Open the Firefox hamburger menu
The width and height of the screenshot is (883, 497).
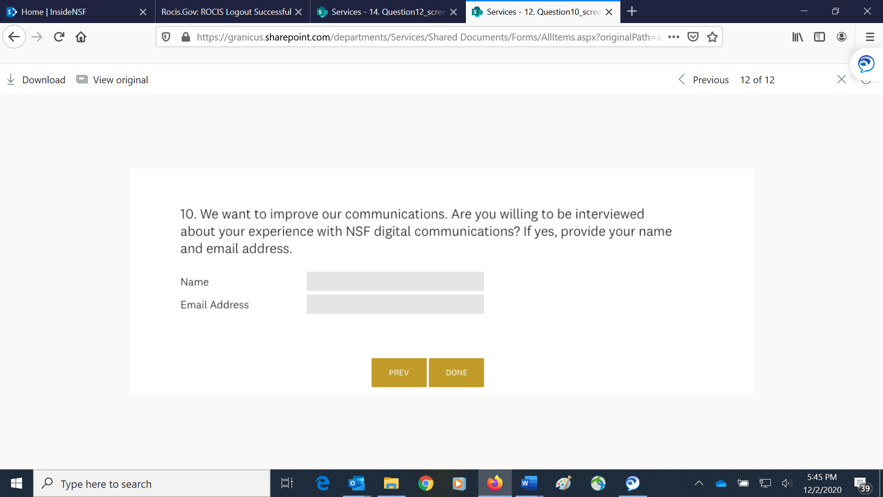[870, 37]
